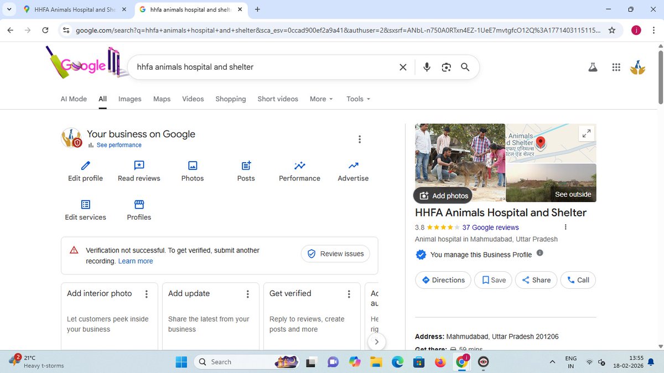Switch to Images results tab
Screen dimensions: 664x373
(x=129, y=99)
